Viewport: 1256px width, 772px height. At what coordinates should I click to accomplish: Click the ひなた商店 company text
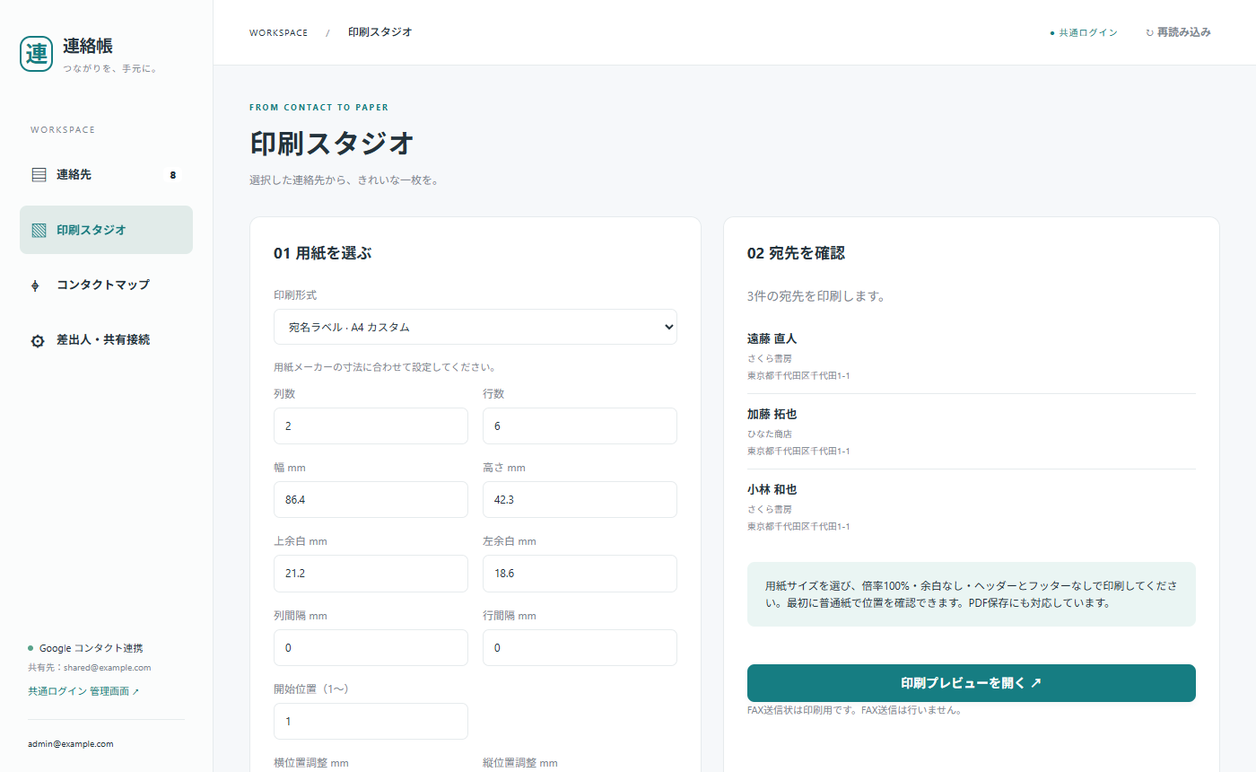(x=770, y=434)
